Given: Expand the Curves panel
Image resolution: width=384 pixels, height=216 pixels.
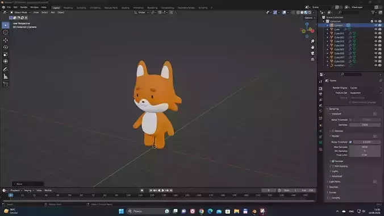Looking at the screenshot, I should coord(332,193).
